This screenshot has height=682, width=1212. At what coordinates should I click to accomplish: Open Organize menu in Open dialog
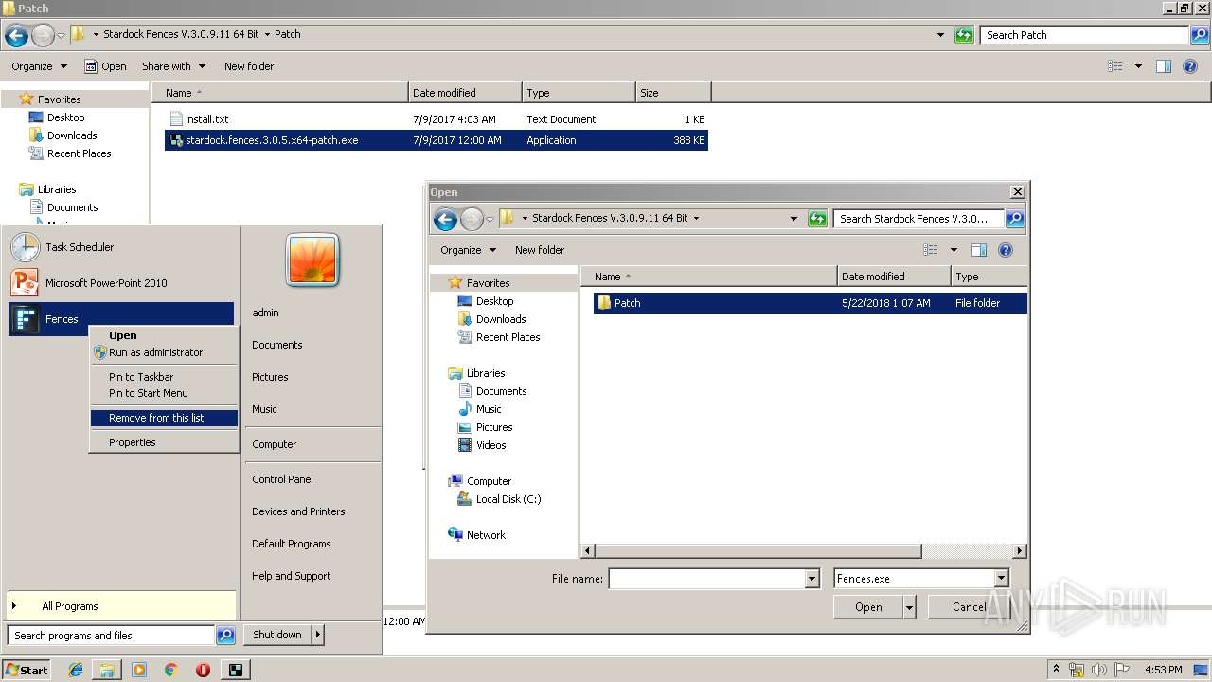469,250
